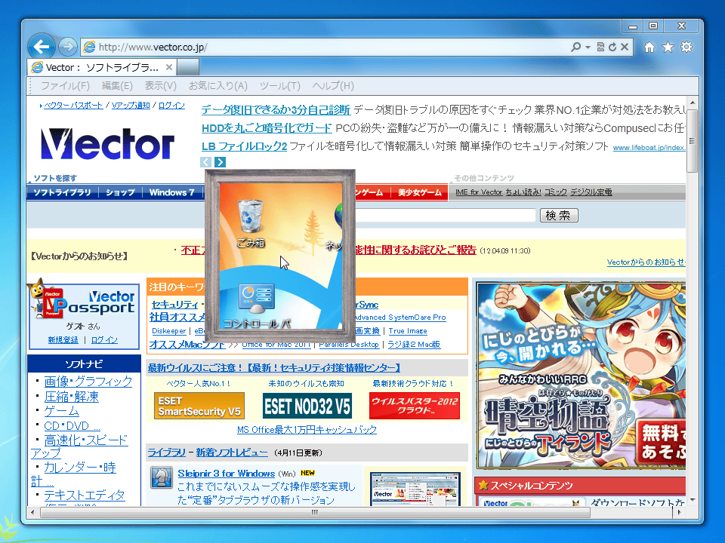Screen dimensions: 725x543
Task: Click the vertical scrollbar thumb
Action: point(692,141)
